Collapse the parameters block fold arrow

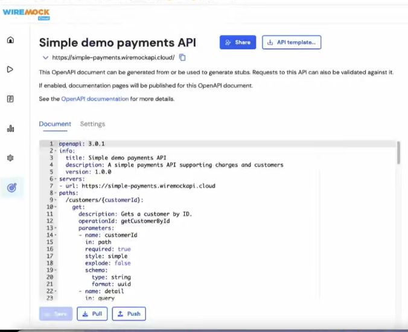tap(56, 228)
